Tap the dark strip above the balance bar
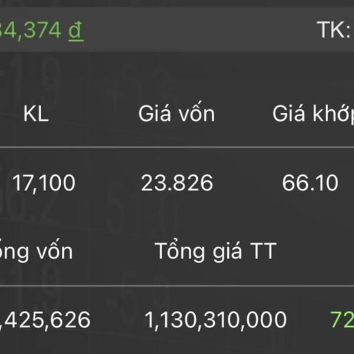 pyautogui.click(x=177, y=4)
